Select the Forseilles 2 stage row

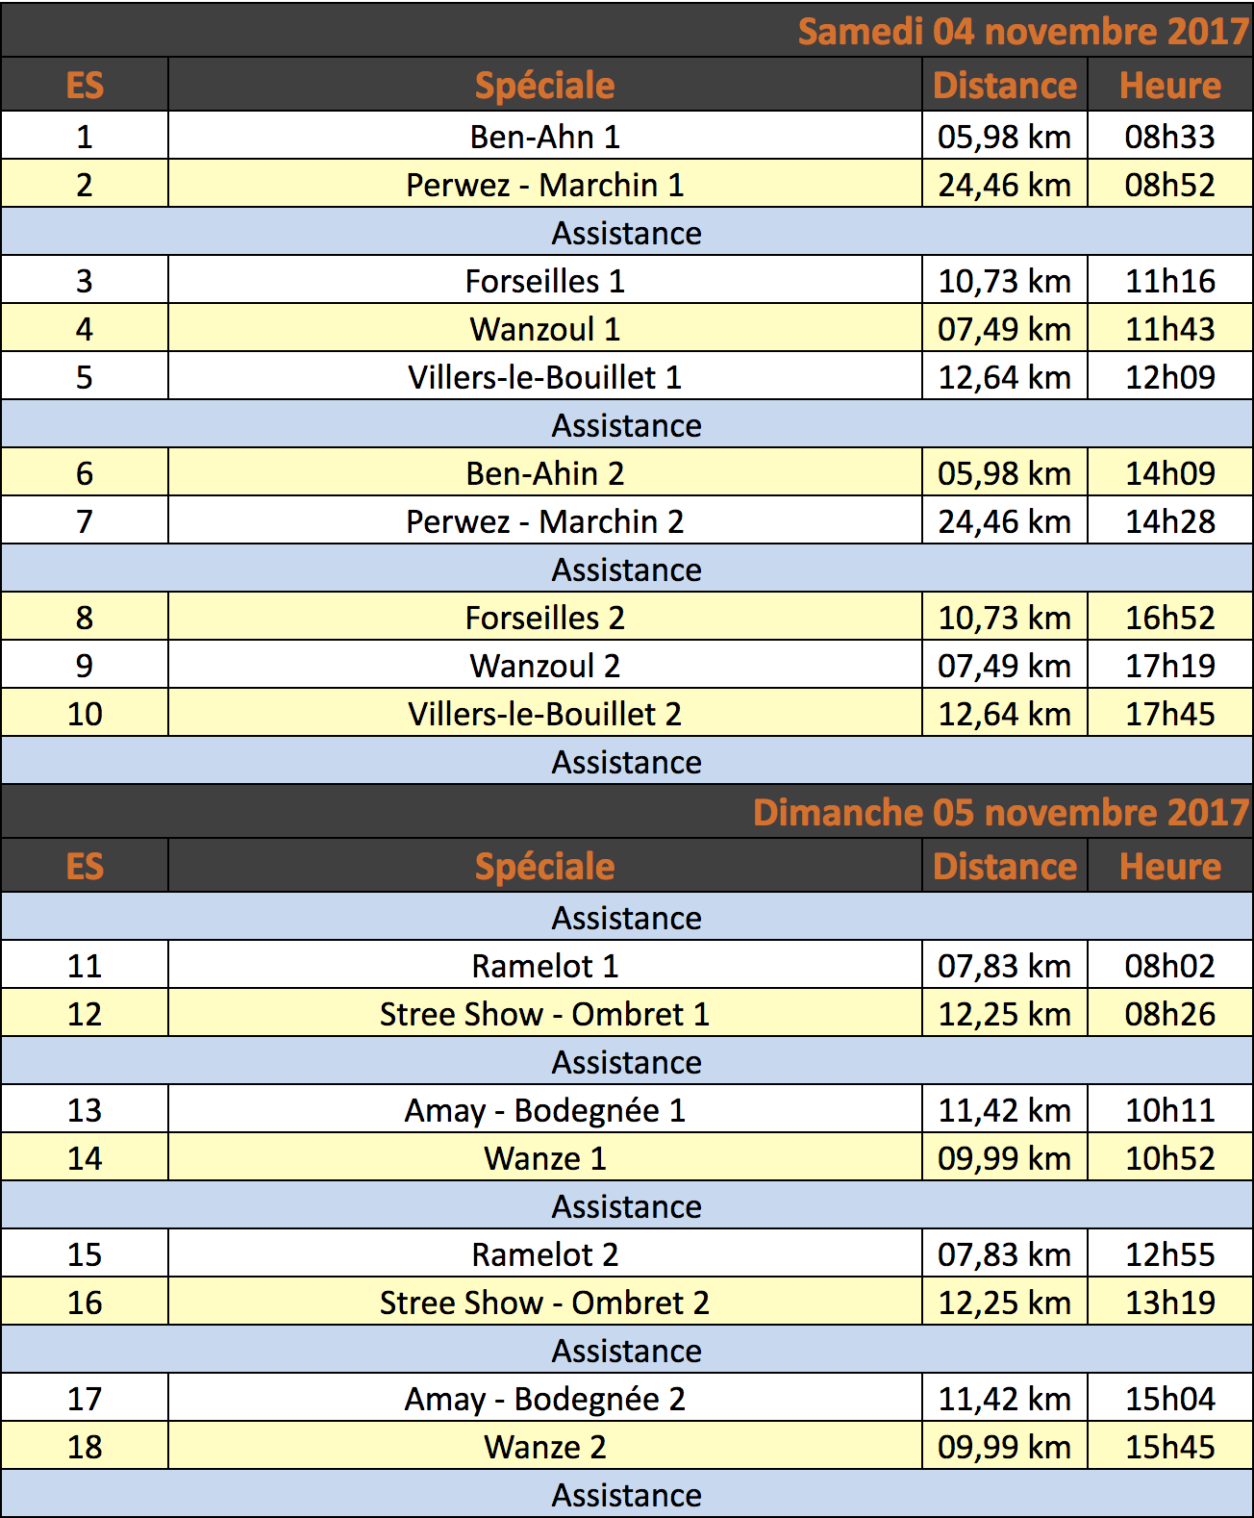click(627, 617)
